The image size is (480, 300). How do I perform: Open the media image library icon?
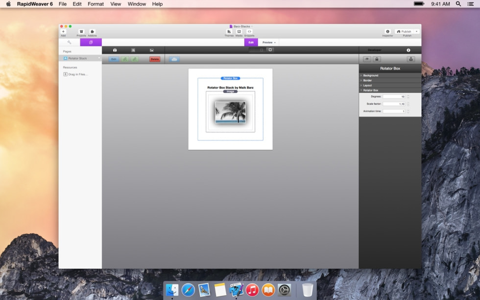click(152, 50)
